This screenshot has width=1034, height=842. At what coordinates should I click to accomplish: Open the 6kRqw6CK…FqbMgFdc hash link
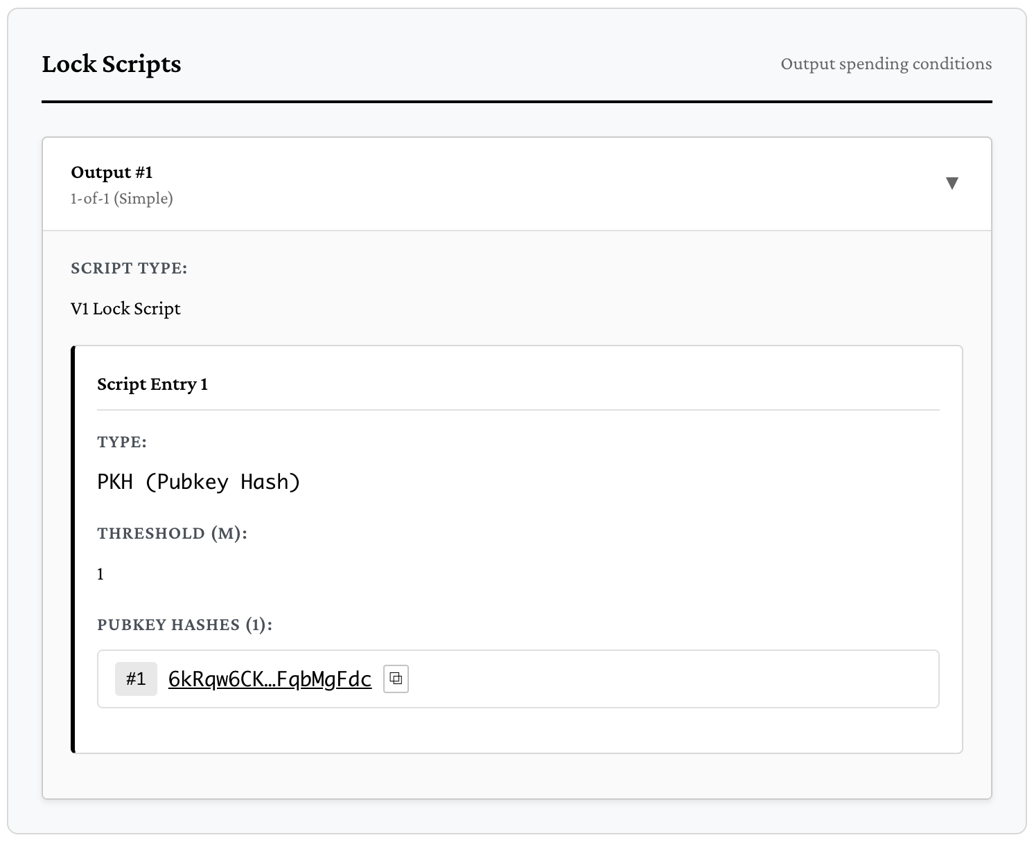270,679
